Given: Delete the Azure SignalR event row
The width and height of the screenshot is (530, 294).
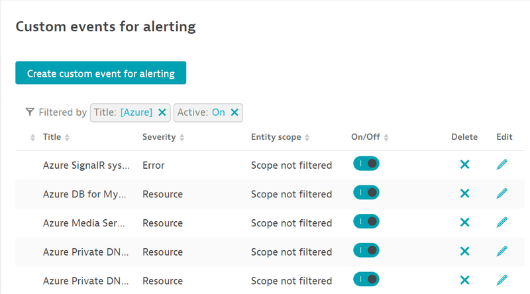Looking at the screenshot, I should [x=464, y=164].
